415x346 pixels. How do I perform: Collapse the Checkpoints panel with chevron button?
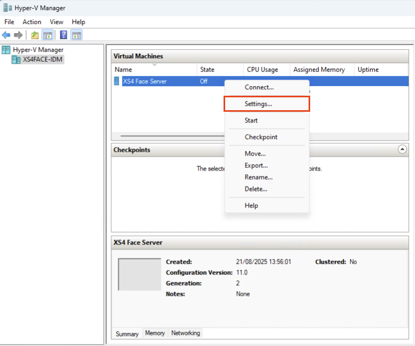point(402,149)
